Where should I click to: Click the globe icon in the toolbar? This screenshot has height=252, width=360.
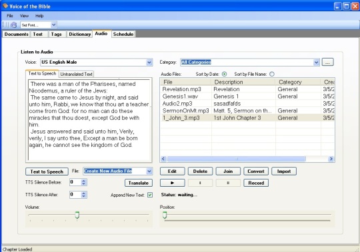click(13, 25)
